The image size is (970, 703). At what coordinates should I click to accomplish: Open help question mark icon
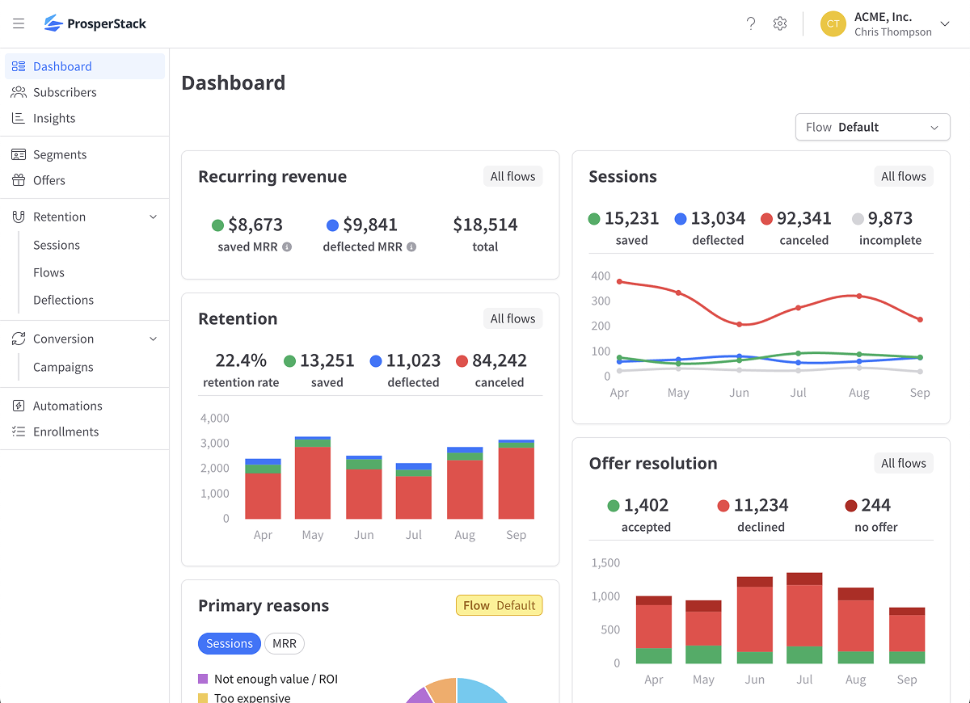click(x=751, y=23)
